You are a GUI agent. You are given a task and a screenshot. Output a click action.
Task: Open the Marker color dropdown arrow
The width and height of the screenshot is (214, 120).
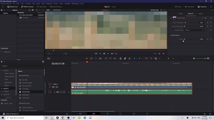click(142, 59)
